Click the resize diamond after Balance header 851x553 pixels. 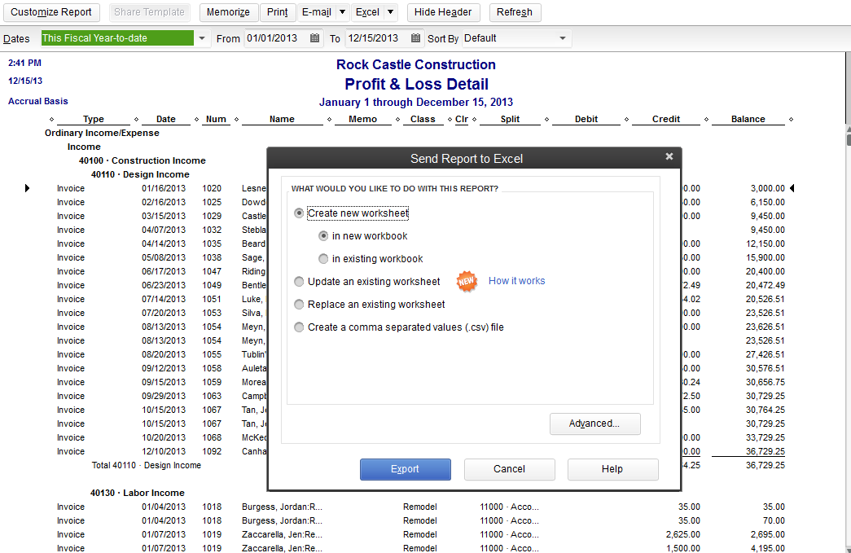pyautogui.click(x=791, y=119)
